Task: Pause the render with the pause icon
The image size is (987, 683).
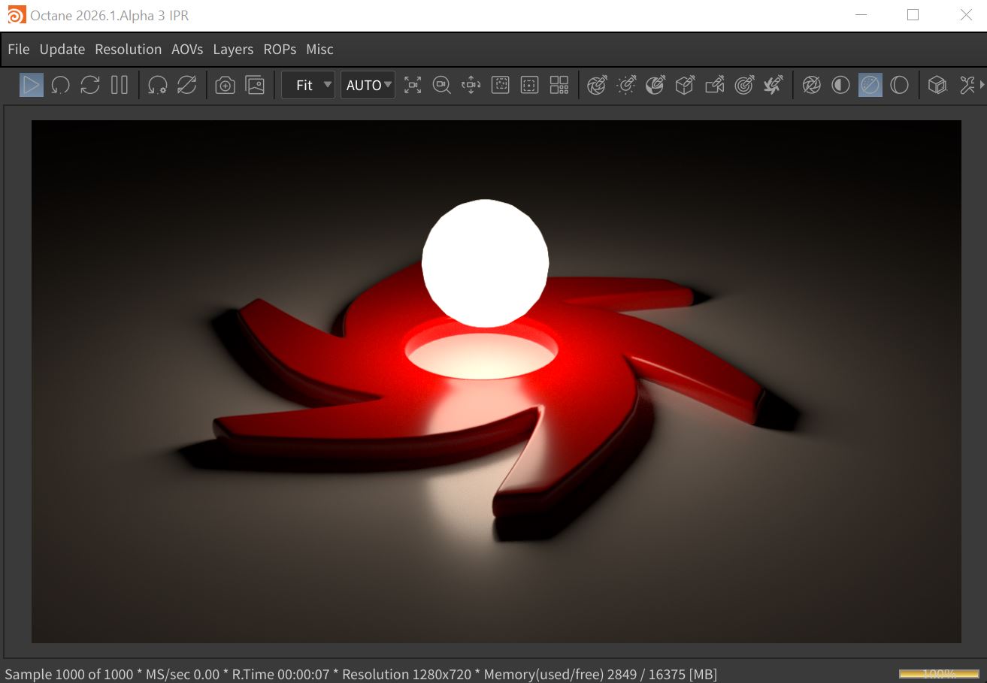Action: click(x=120, y=85)
